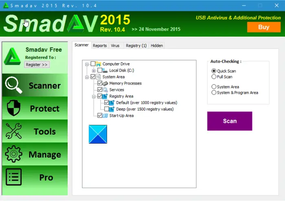Click the Services gear icon in tree
This screenshot has height=201, width=285.
point(105,90)
